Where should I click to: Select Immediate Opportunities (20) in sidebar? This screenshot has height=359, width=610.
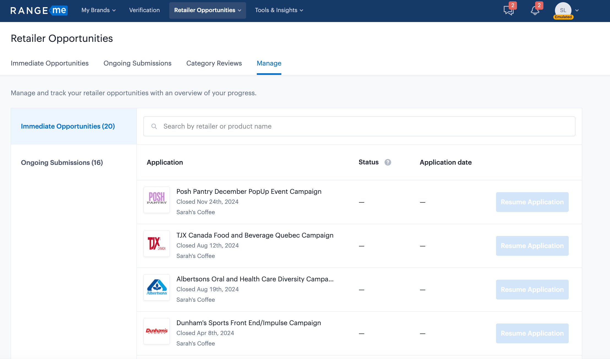pyautogui.click(x=74, y=126)
